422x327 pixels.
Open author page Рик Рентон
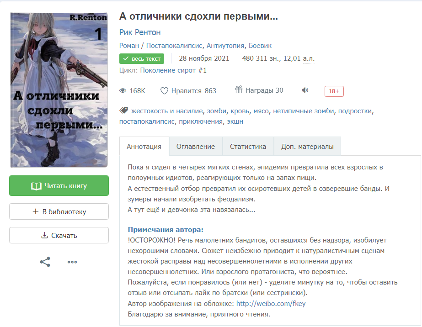coord(140,32)
